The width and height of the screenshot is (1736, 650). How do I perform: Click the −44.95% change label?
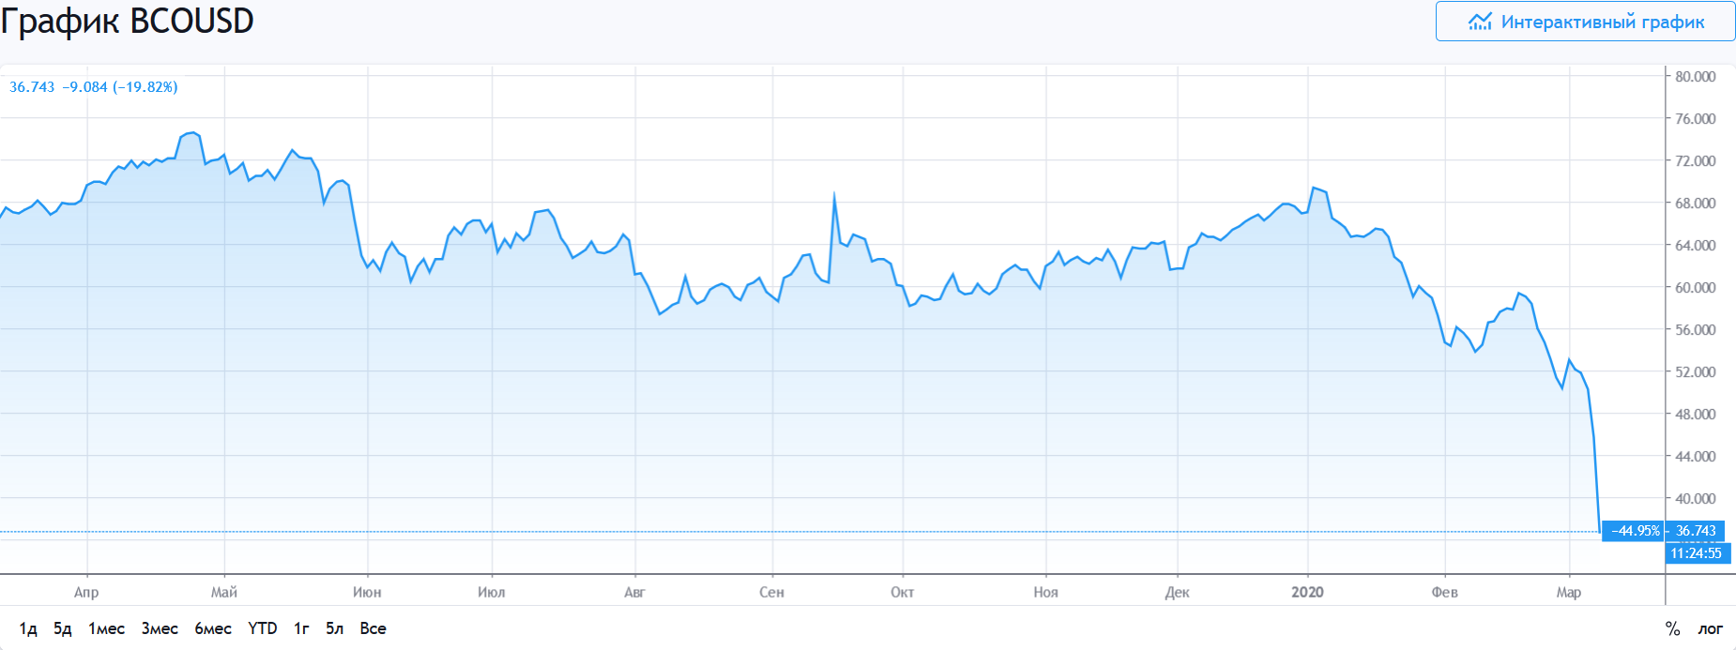tap(1635, 531)
